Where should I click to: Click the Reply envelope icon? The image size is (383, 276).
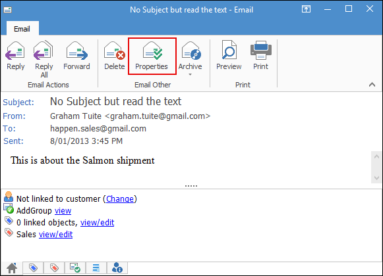pos(15,51)
